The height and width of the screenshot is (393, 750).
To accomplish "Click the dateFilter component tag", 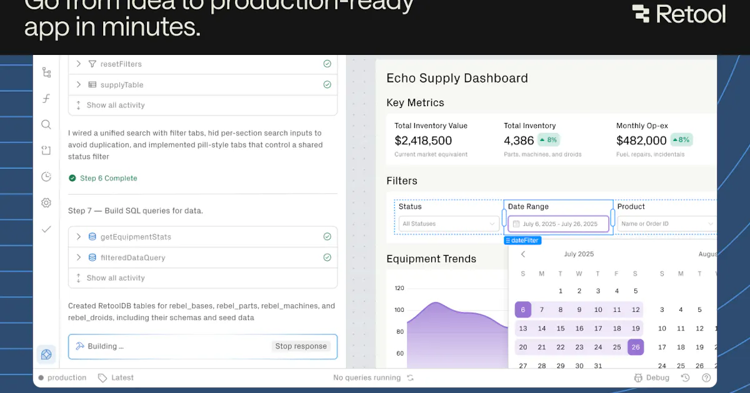I will 522,240.
